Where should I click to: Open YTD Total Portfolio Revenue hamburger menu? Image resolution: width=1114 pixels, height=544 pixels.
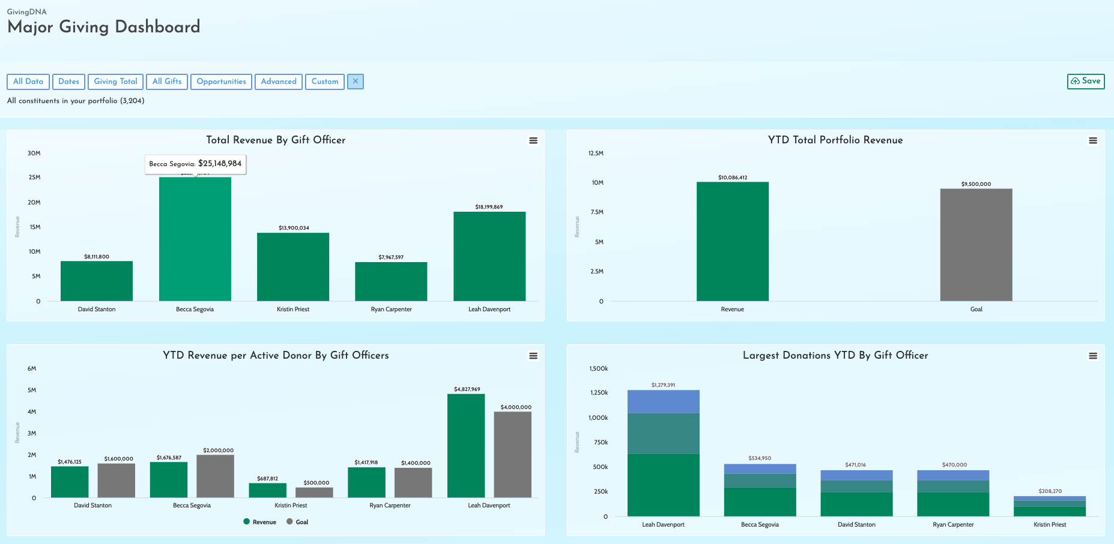point(1092,140)
